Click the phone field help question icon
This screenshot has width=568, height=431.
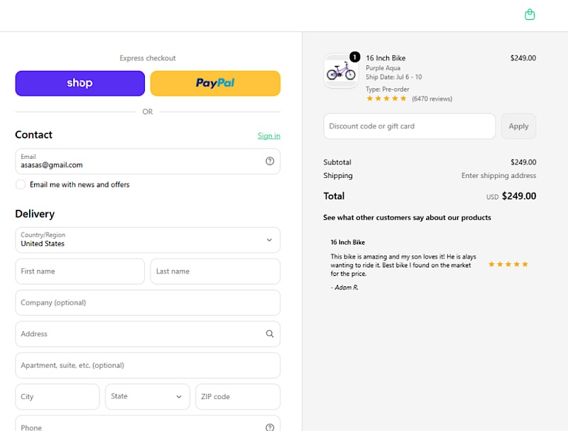click(270, 427)
